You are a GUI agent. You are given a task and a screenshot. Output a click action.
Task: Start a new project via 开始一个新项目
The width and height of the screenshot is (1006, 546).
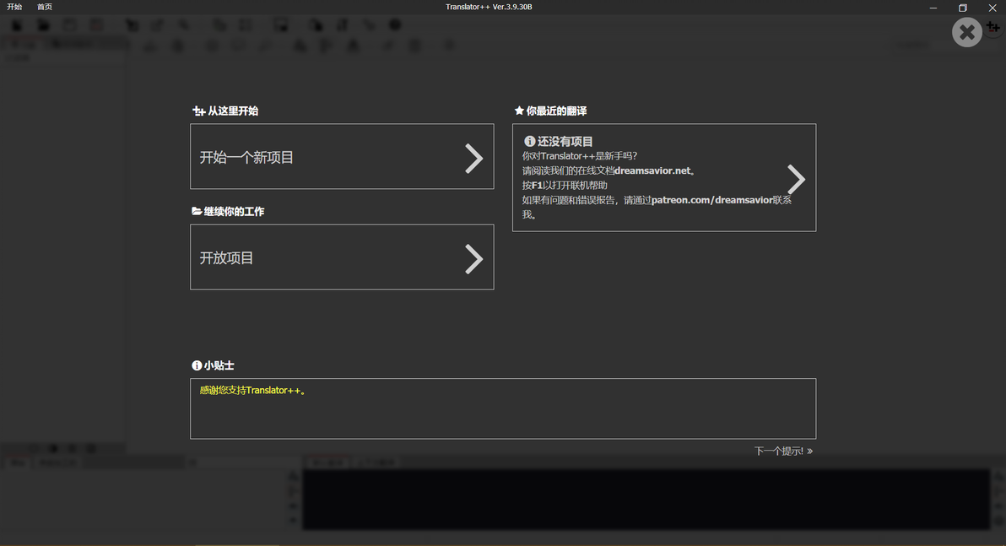[x=342, y=157]
